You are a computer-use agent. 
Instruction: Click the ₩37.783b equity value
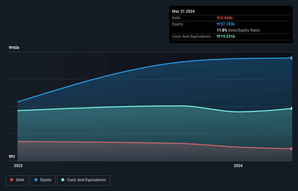pos(226,24)
